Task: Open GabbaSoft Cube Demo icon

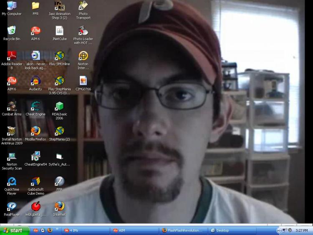Action: click(35, 181)
